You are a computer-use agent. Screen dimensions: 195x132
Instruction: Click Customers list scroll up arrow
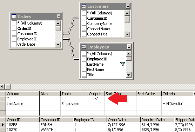(x=127, y=13)
